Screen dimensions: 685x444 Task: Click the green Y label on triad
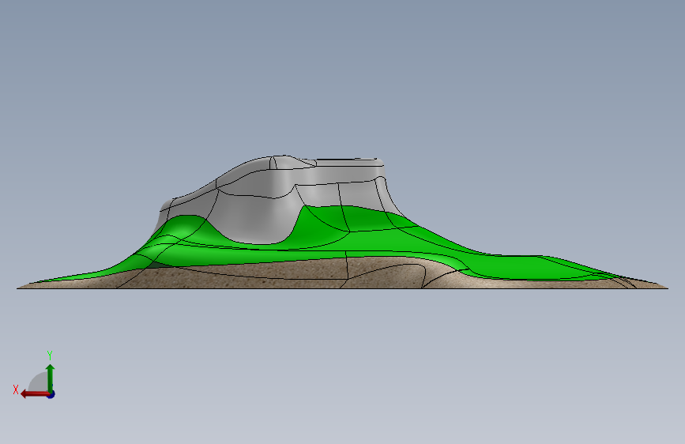(x=50, y=355)
